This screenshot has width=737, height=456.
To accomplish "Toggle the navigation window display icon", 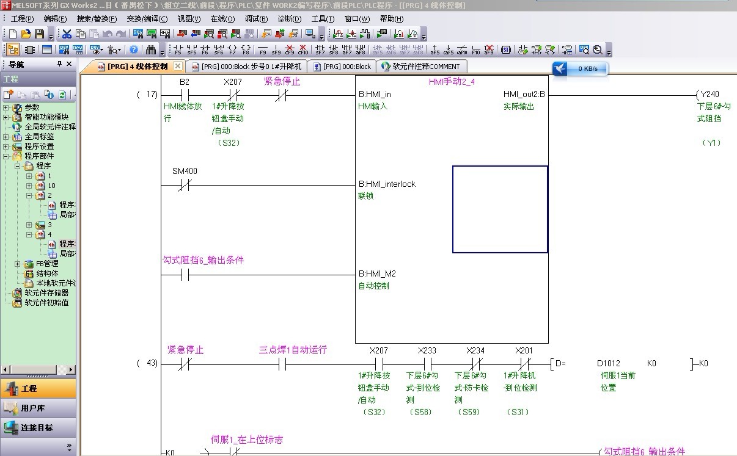I will pos(13,50).
